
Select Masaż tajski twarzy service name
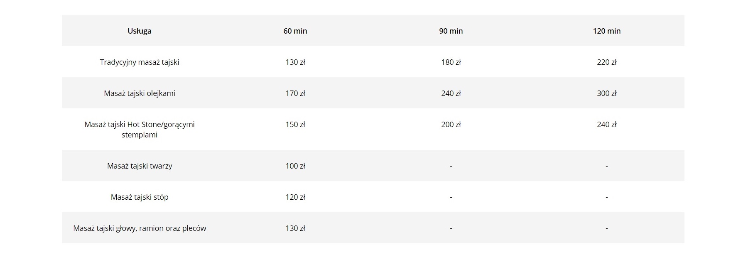tap(140, 166)
